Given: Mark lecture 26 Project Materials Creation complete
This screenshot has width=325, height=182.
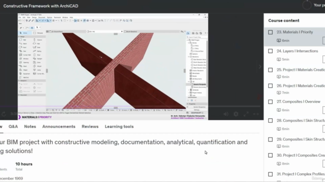Looking at the screenshot, I should tap(270, 86).
